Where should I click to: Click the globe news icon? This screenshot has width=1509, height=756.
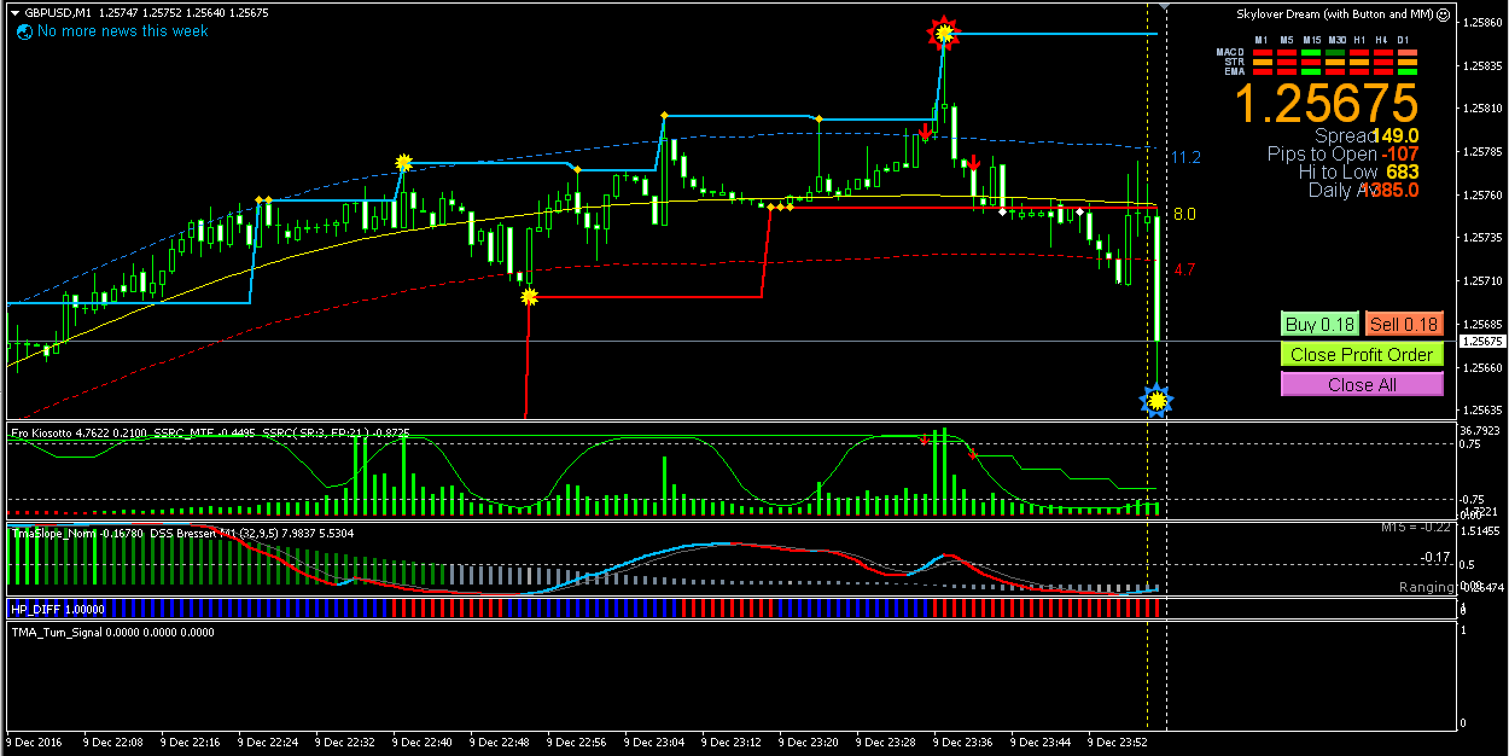pos(25,32)
